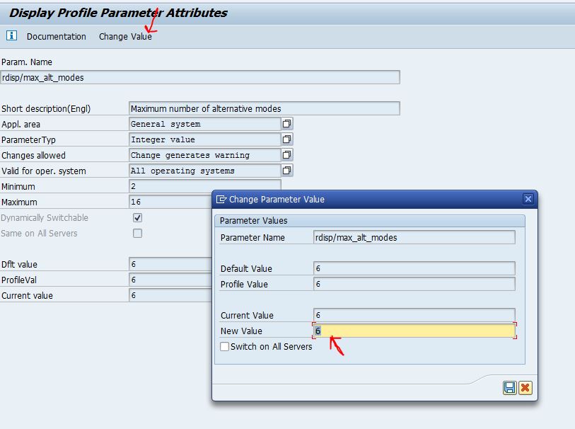Save the new parameter value with floppy icon
This screenshot has width=575, height=429.
coord(510,388)
